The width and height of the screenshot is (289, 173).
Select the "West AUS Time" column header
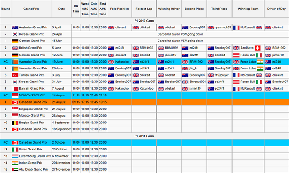pos(85,9)
